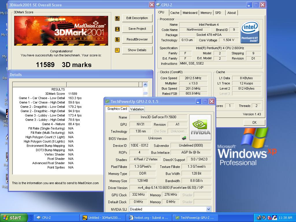Image resolution: width=296 pixels, height=222 pixels.
Task: Click the Device ID field 10DE - 0312
Action: (x=139, y=145)
